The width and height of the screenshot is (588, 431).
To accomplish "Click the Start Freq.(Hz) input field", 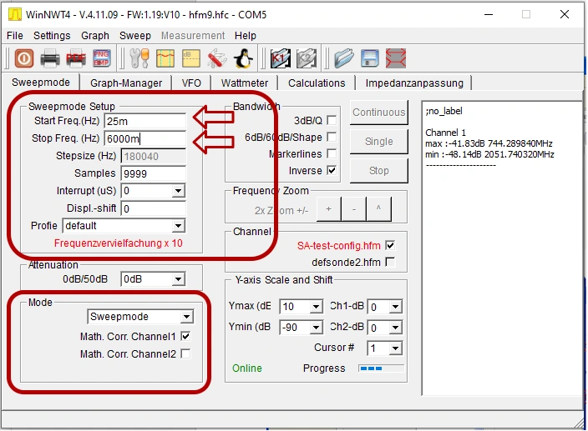I will pos(144,121).
